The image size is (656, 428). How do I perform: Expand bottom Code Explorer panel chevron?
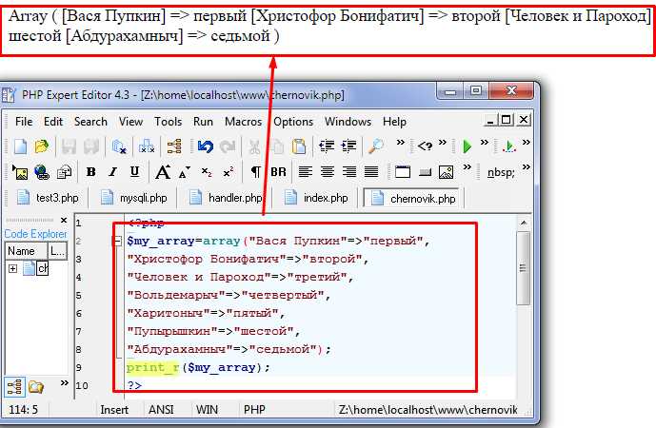pyautogui.click(x=64, y=383)
